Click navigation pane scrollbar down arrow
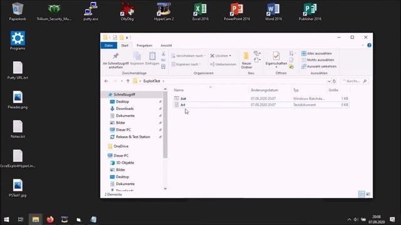 (165, 189)
